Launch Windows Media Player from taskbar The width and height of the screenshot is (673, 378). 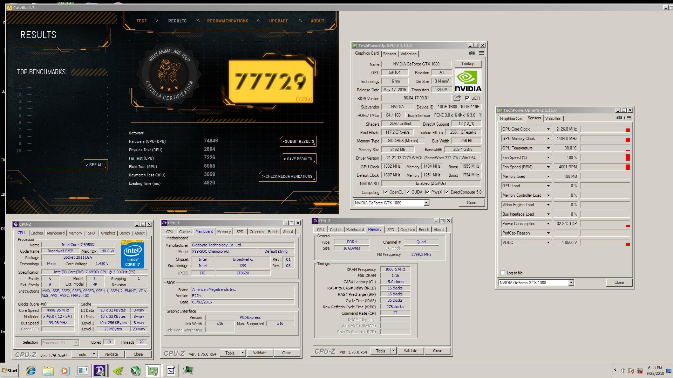point(65,371)
